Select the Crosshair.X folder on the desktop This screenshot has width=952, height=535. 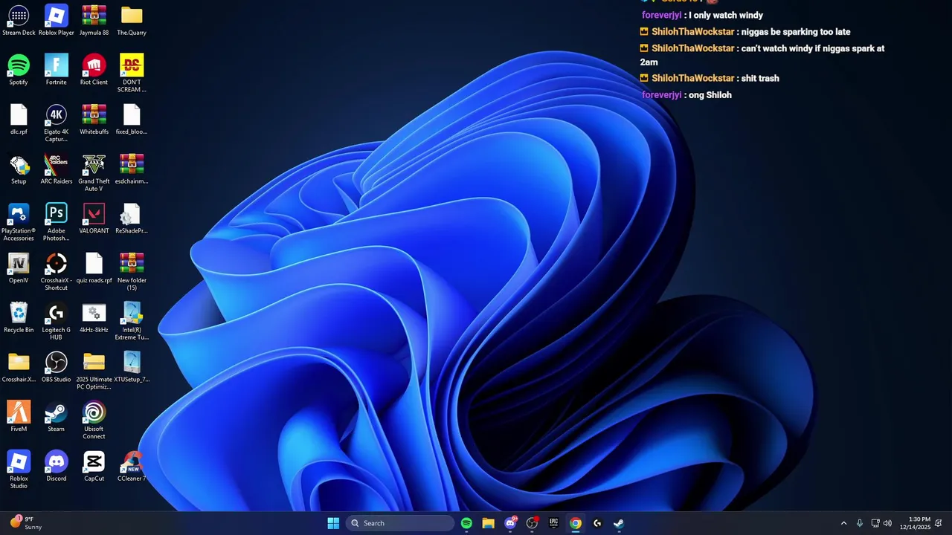pos(19,368)
